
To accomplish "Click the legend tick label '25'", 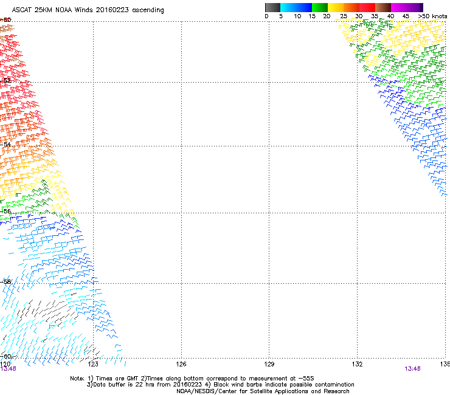I will [344, 16].
